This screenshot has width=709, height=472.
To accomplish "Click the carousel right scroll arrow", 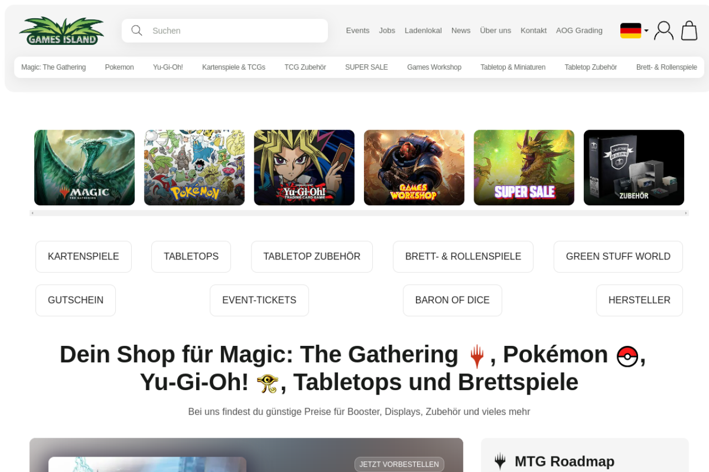I will click(x=686, y=213).
